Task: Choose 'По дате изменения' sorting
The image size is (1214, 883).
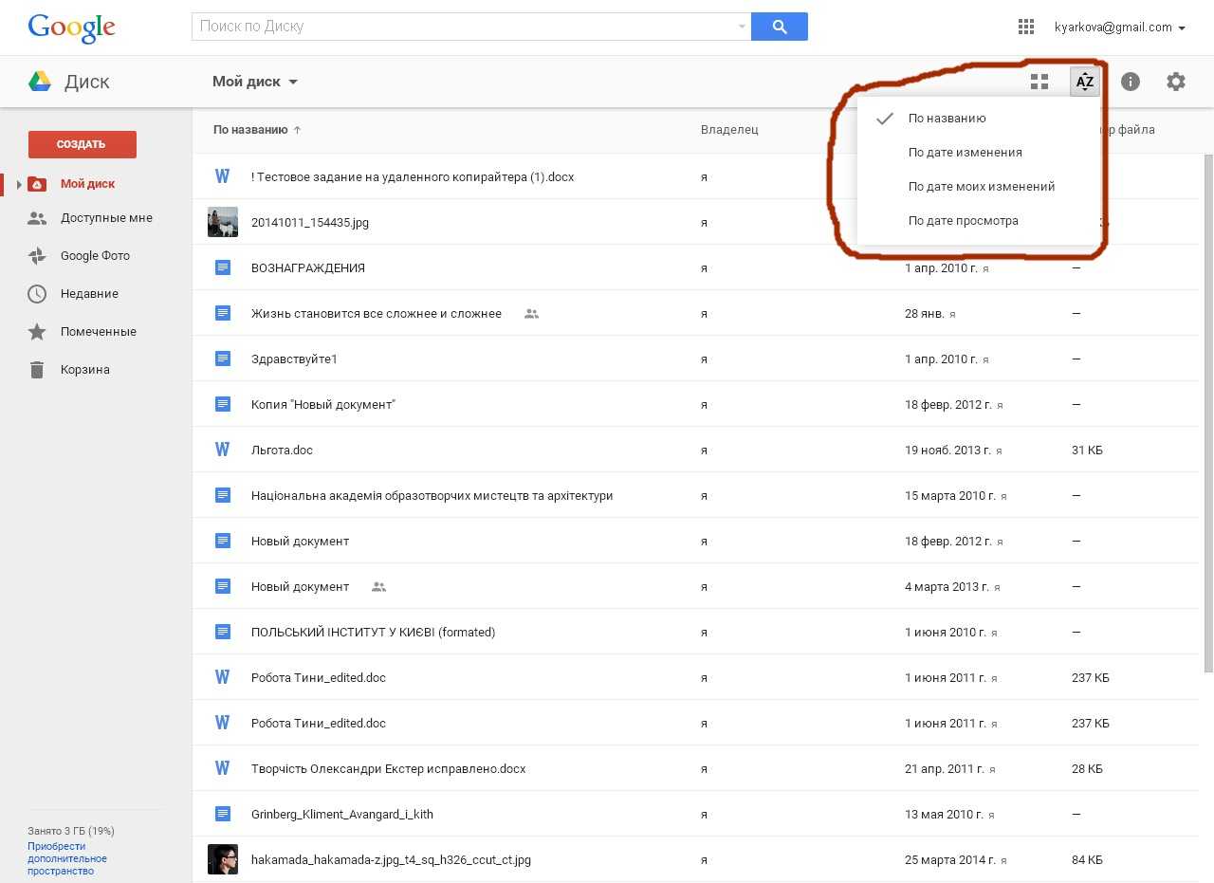Action: tap(965, 153)
